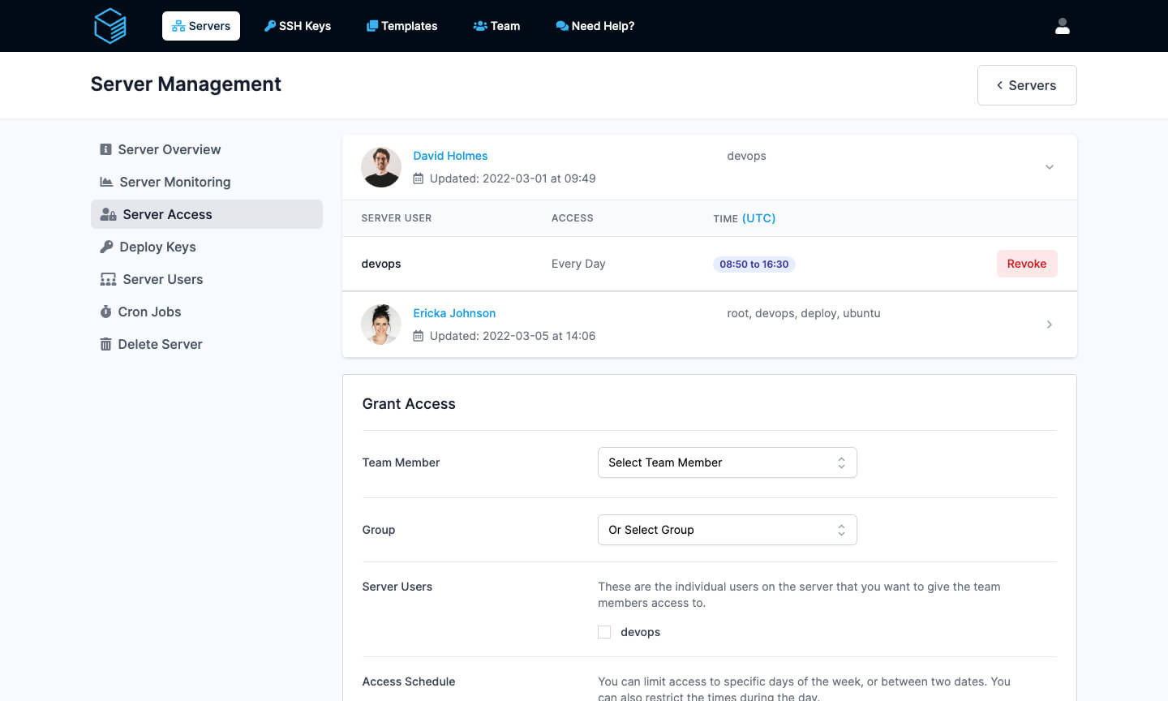The image size is (1168, 701).
Task: Open Templates in the top navigation
Action: tap(402, 26)
